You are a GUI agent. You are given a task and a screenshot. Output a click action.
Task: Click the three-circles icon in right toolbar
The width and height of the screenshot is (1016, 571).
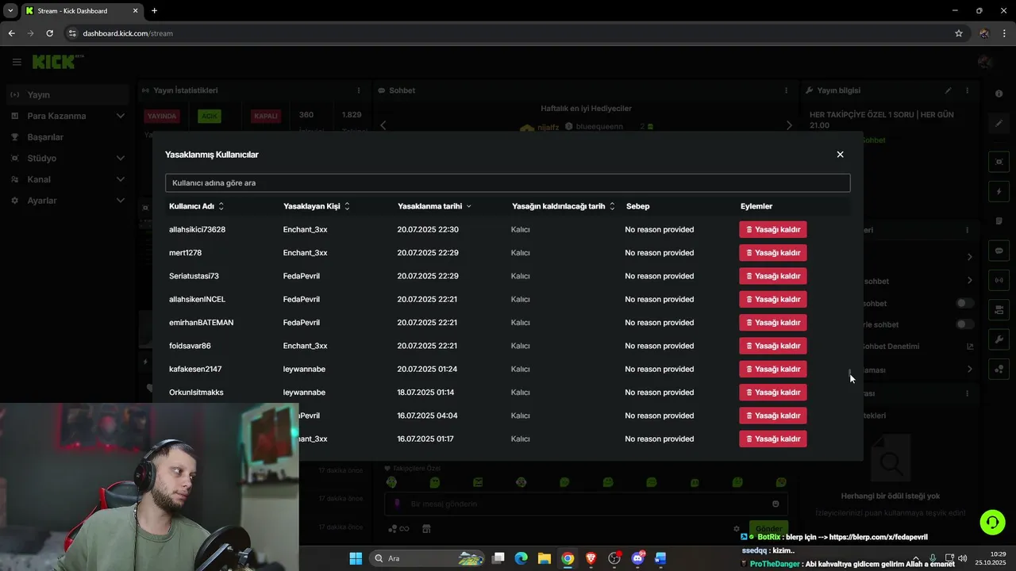(999, 369)
